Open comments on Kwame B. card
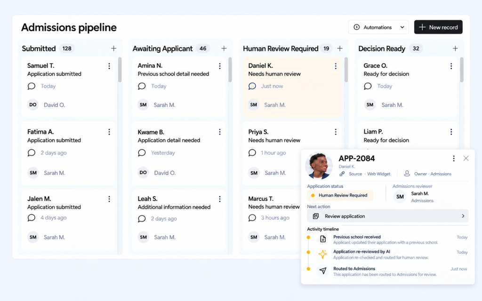This screenshot has width=482, height=301. 142,153
